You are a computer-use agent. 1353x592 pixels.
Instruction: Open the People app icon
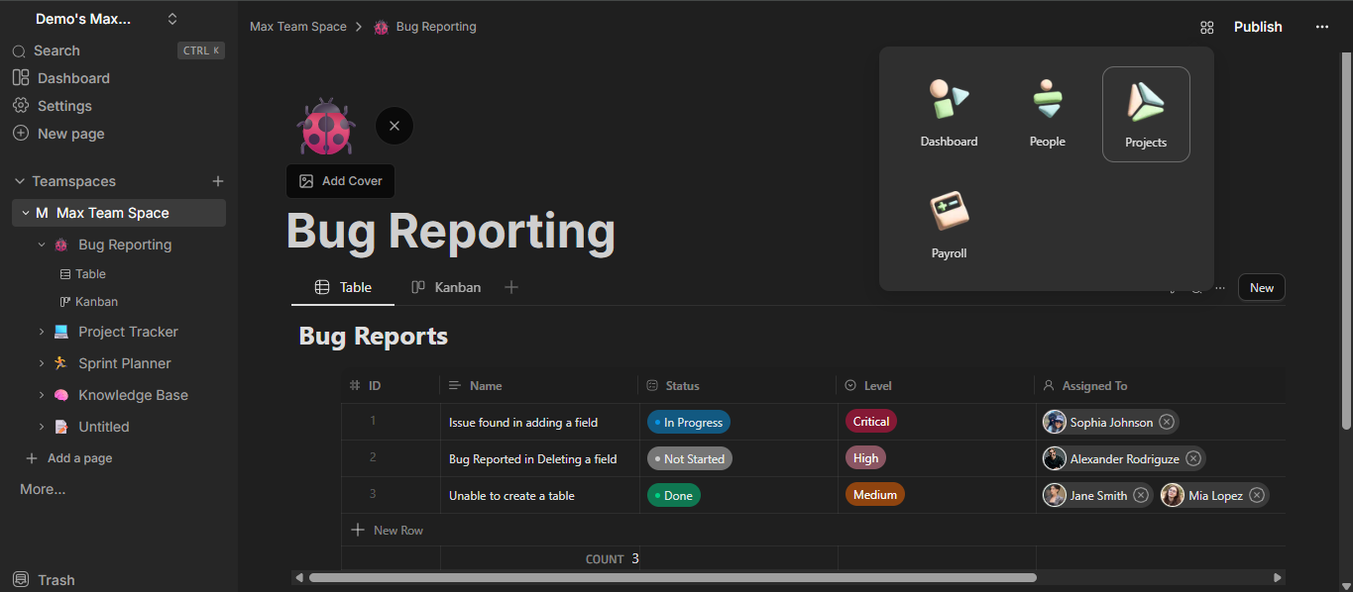(x=1047, y=114)
